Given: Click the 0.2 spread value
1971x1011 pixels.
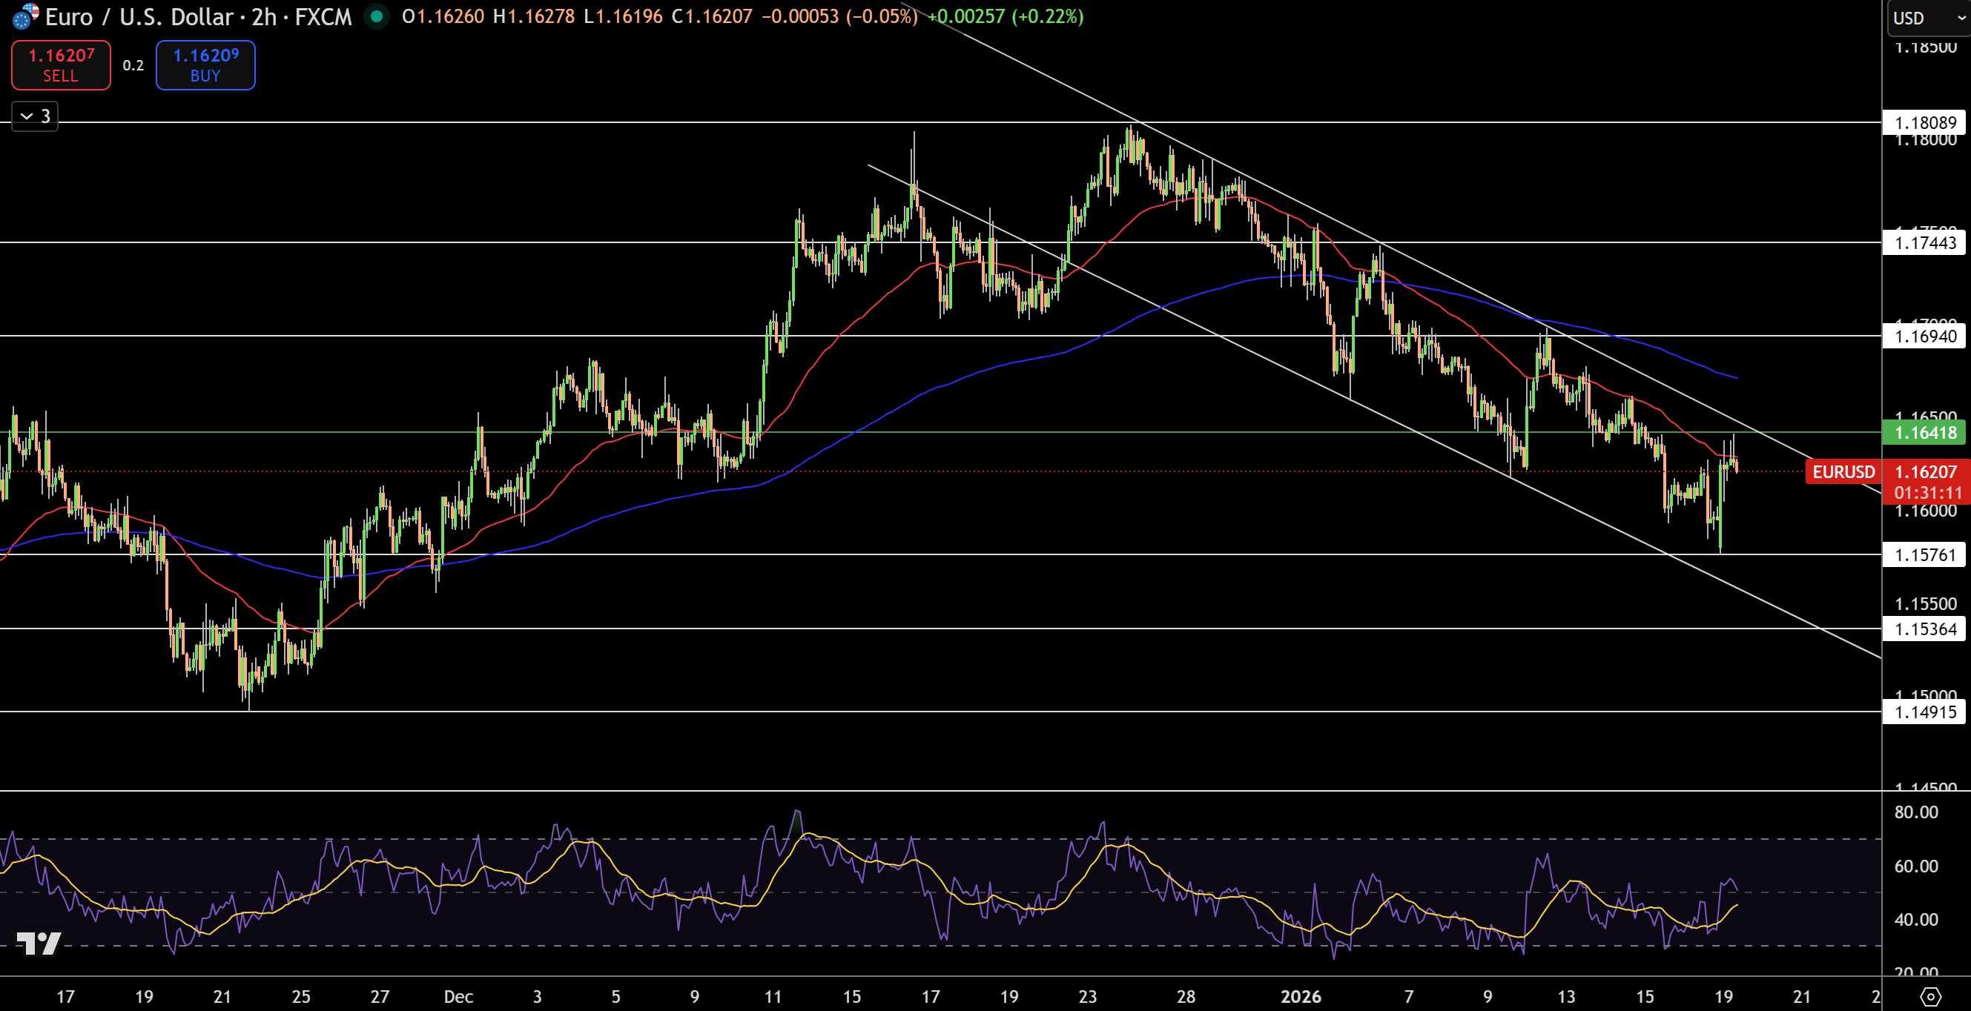Looking at the screenshot, I should tap(133, 65).
